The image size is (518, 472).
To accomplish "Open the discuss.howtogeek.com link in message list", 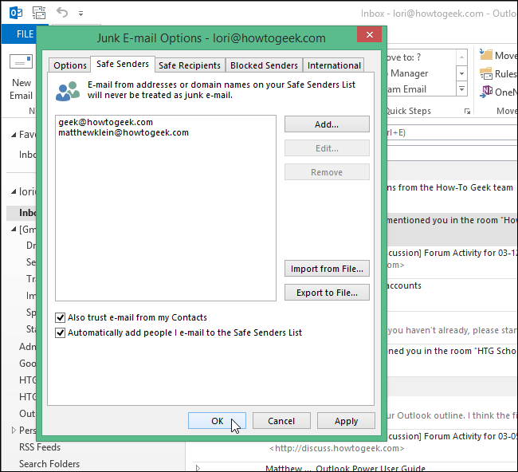I will 336,448.
